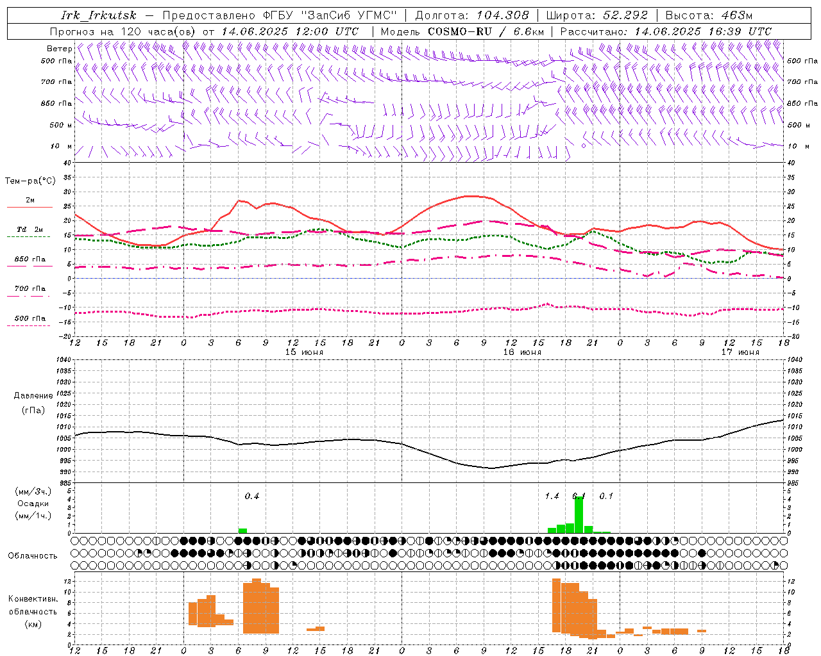Viewport: 821px width, 656px height.
Task: Click the 17 июня date label
Action: [740, 352]
